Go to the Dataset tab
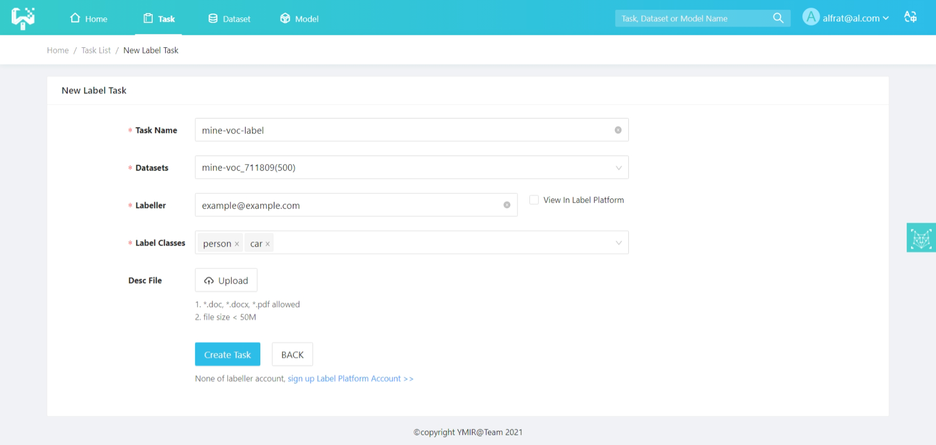Viewport: 936px width, 445px height. (x=229, y=18)
